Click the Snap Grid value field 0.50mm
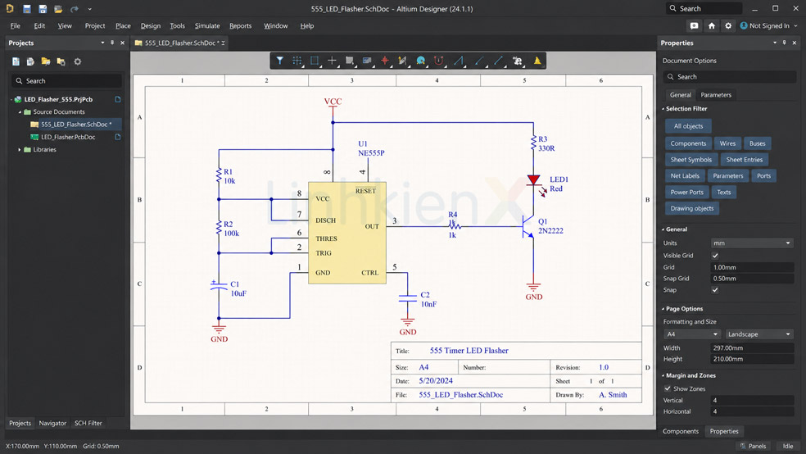The width and height of the screenshot is (806, 454). [x=752, y=279]
